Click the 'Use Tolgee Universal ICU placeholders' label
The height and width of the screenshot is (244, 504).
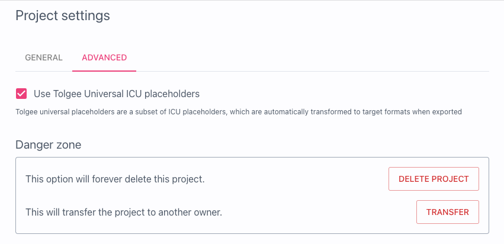(117, 94)
